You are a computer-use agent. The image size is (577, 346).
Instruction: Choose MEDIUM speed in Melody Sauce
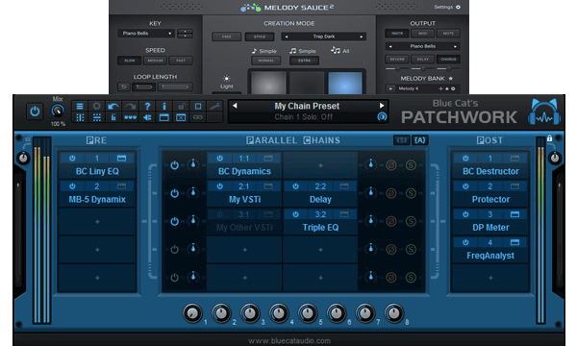[155, 61]
